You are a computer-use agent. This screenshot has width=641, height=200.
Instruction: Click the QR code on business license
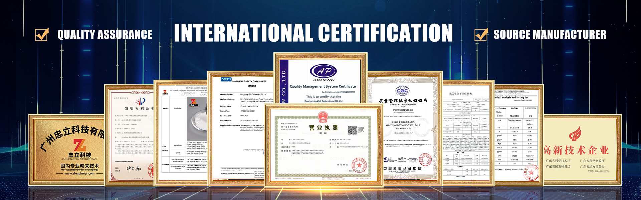click(x=352, y=130)
